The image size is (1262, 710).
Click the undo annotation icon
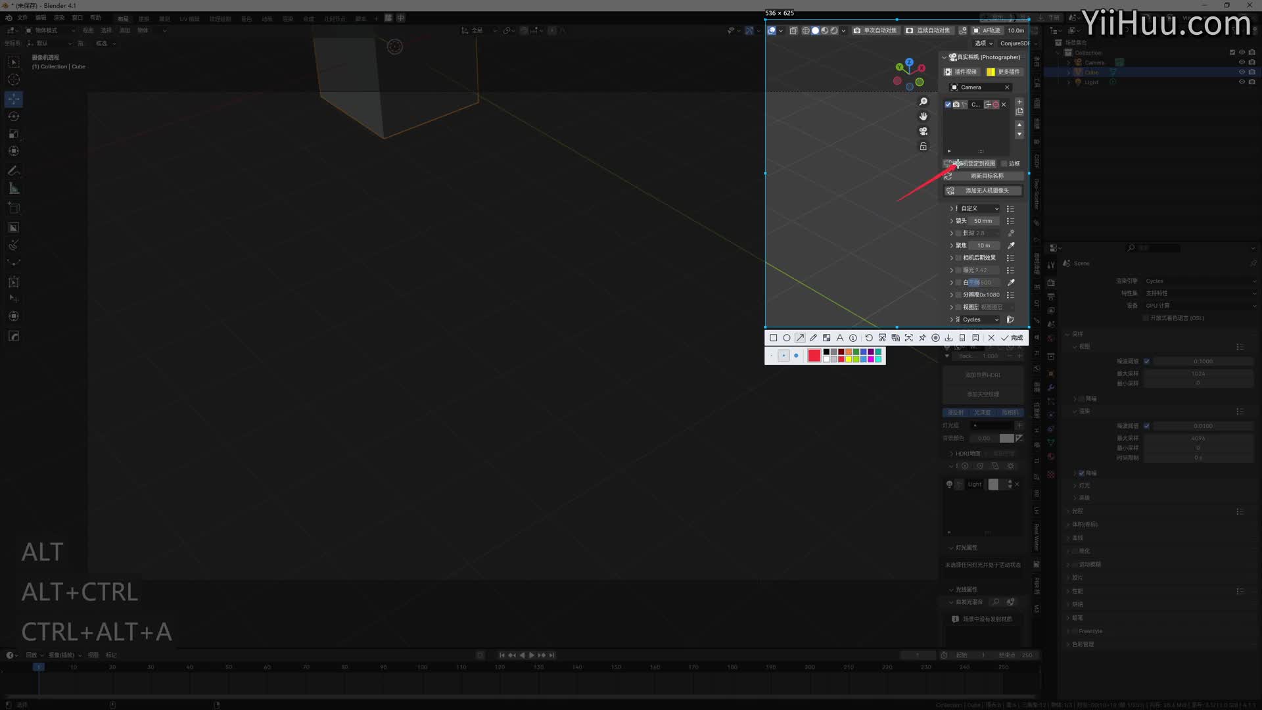click(869, 338)
